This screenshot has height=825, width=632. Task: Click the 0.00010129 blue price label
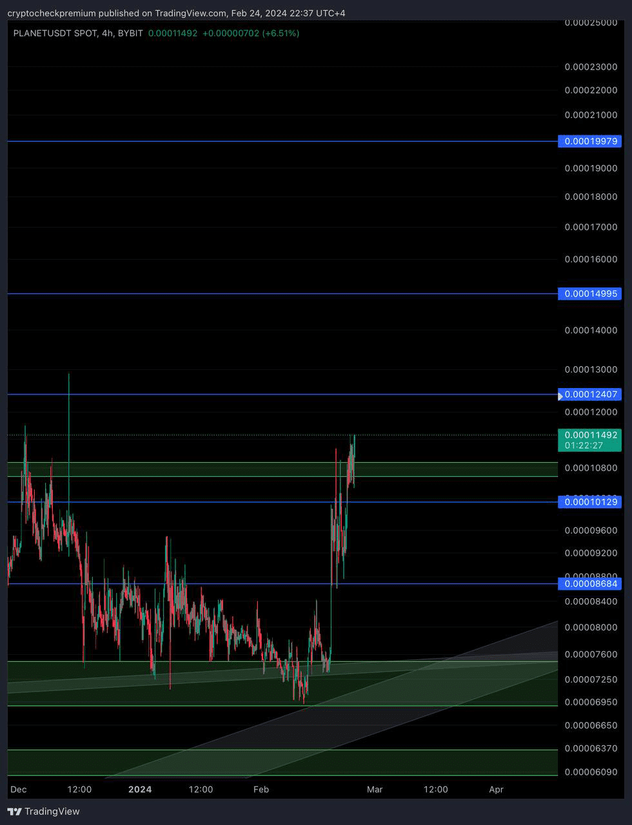tap(591, 502)
